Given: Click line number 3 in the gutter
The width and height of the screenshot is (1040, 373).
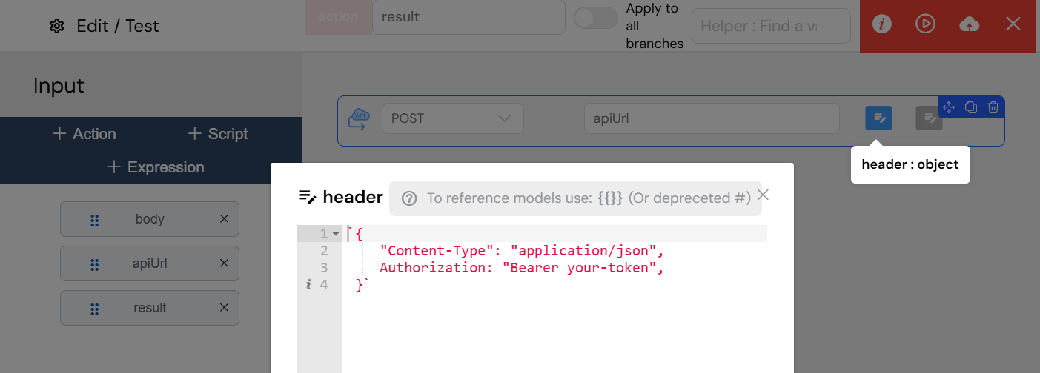Looking at the screenshot, I should click(x=324, y=268).
